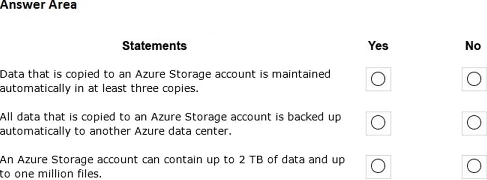Click the line 'automatically to another Azure data center'
The image size is (487, 180).
tap(116, 132)
